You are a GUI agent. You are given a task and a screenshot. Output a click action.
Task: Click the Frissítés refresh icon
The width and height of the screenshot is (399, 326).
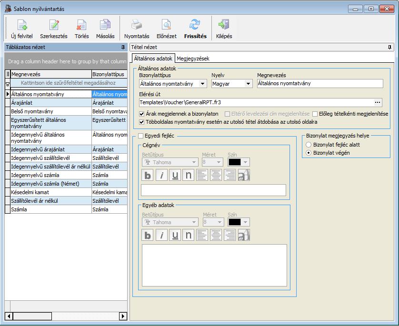(x=195, y=25)
